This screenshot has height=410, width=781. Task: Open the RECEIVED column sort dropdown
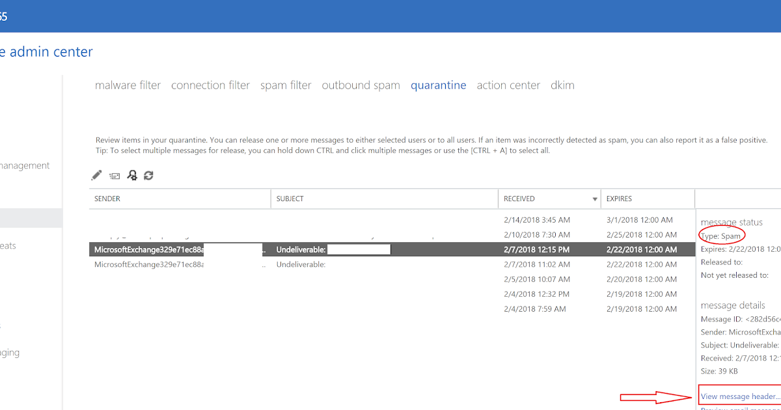coord(595,198)
